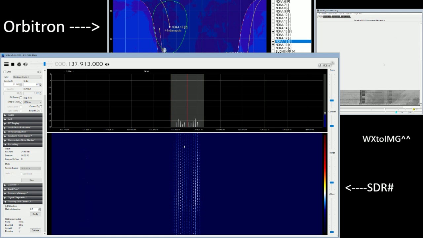Toggle the Baseband recording checkbox

click(x=21, y=174)
